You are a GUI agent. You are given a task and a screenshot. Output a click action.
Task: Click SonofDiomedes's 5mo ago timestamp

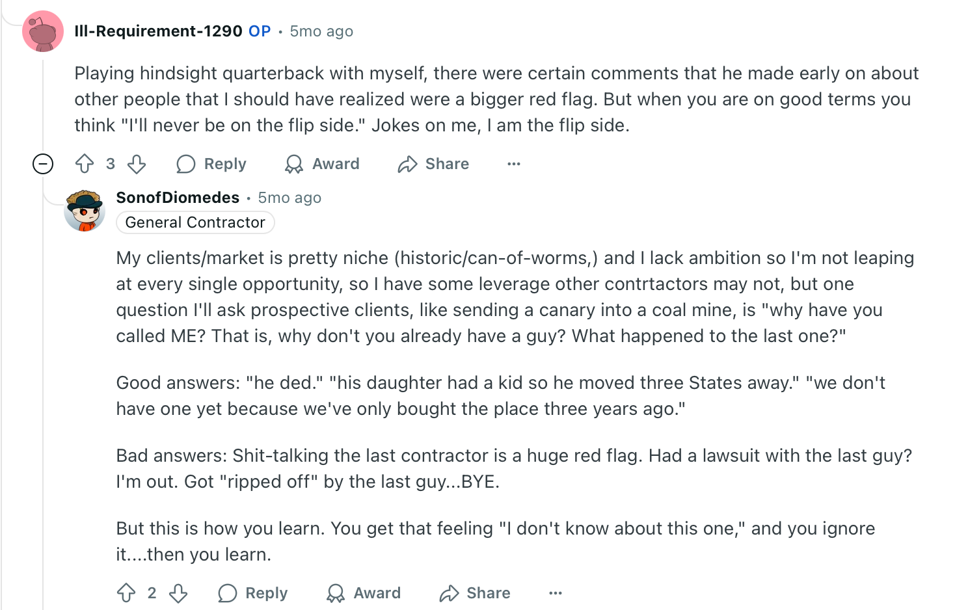[289, 198]
